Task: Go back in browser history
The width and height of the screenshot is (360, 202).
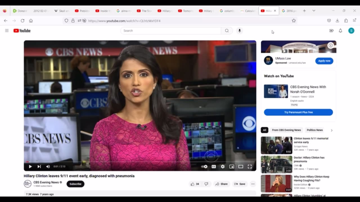Action: (x=6, y=21)
